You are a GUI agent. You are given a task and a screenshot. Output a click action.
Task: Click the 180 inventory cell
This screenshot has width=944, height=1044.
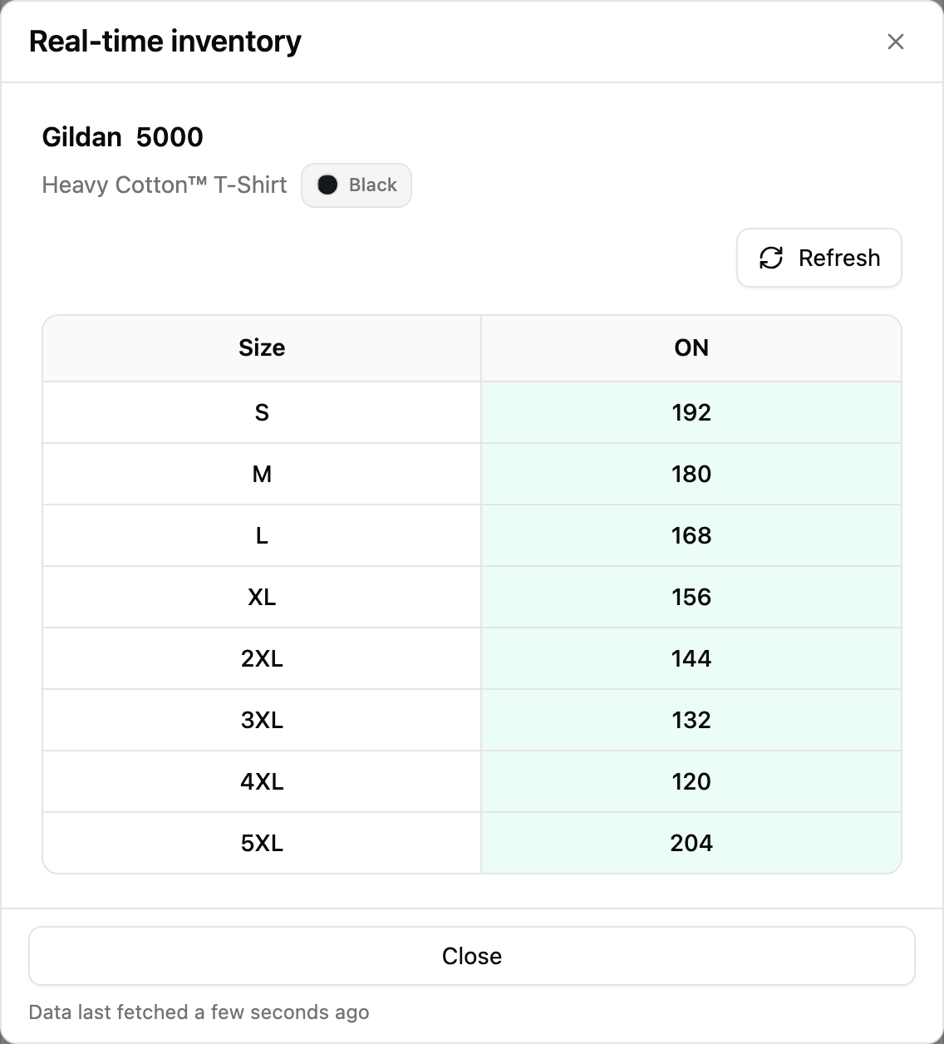(691, 474)
